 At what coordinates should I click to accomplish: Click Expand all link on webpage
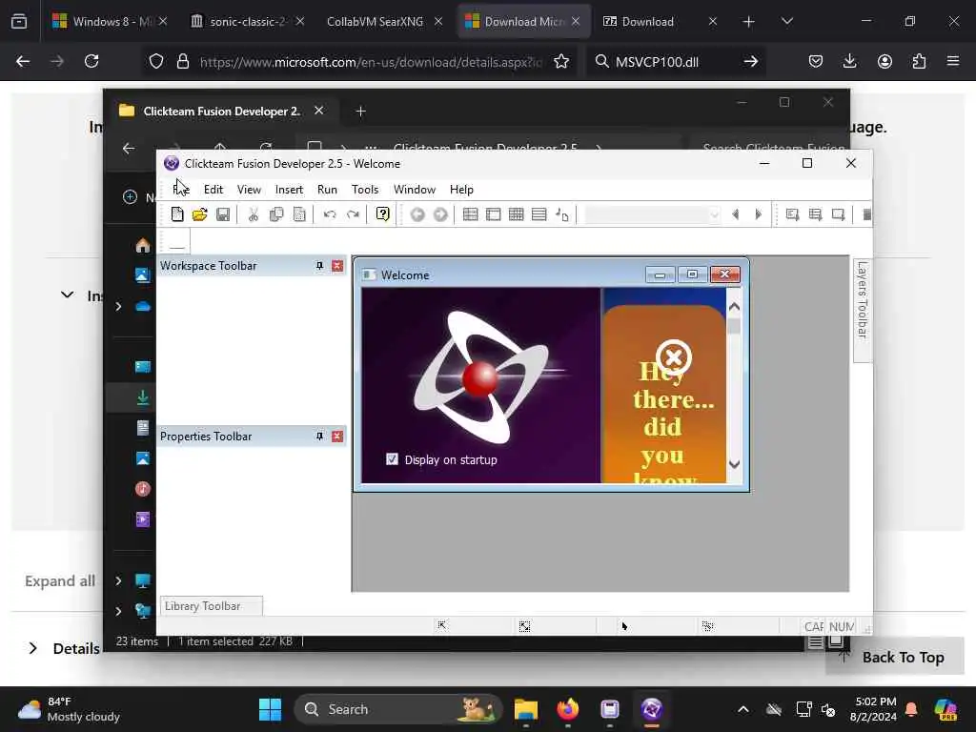60,580
